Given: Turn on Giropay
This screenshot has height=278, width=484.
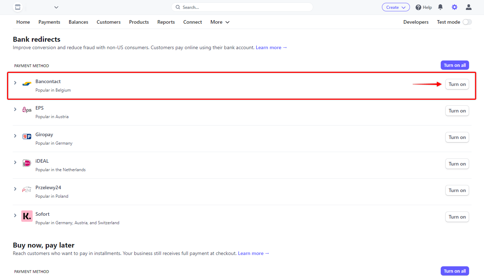Looking at the screenshot, I should [457, 137].
